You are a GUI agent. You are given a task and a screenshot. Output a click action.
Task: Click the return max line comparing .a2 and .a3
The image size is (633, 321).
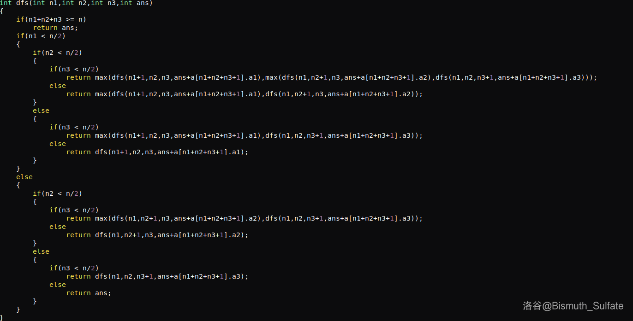pos(245,218)
